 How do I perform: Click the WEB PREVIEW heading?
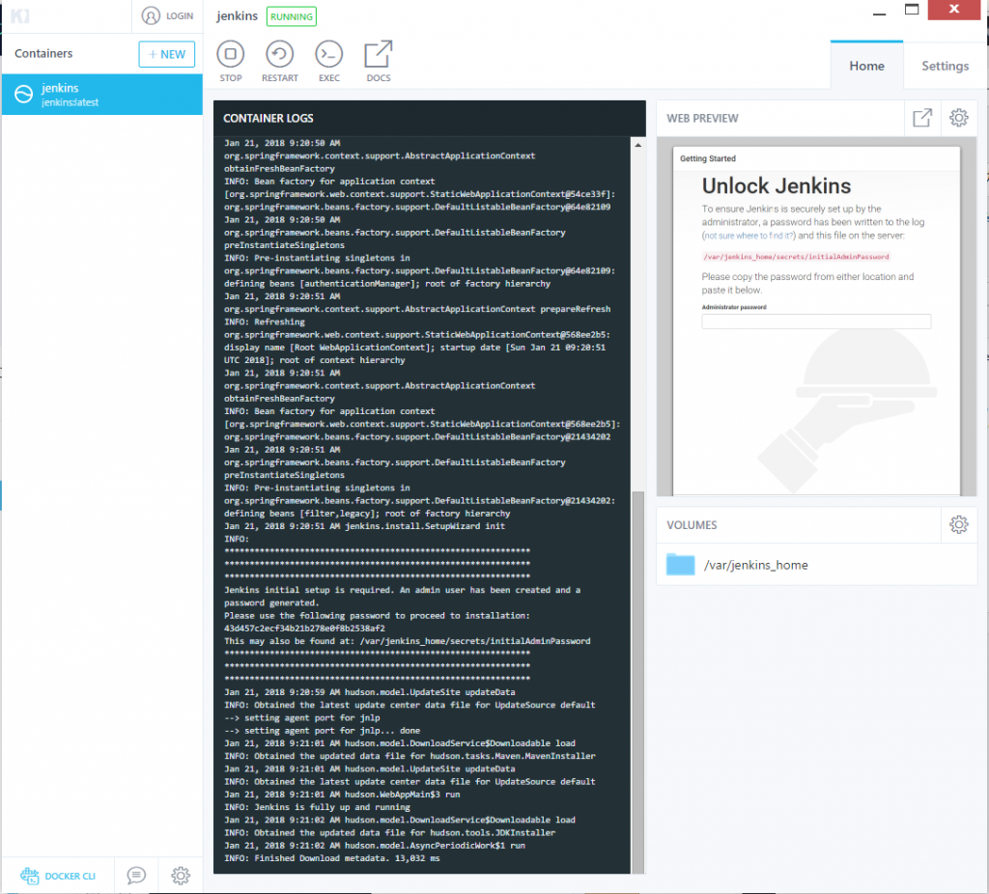[702, 118]
